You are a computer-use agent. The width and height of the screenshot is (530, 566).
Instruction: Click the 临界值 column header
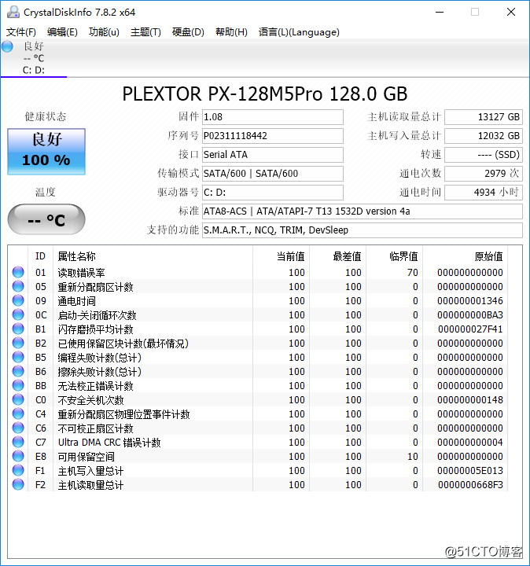(x=395, y=256)
